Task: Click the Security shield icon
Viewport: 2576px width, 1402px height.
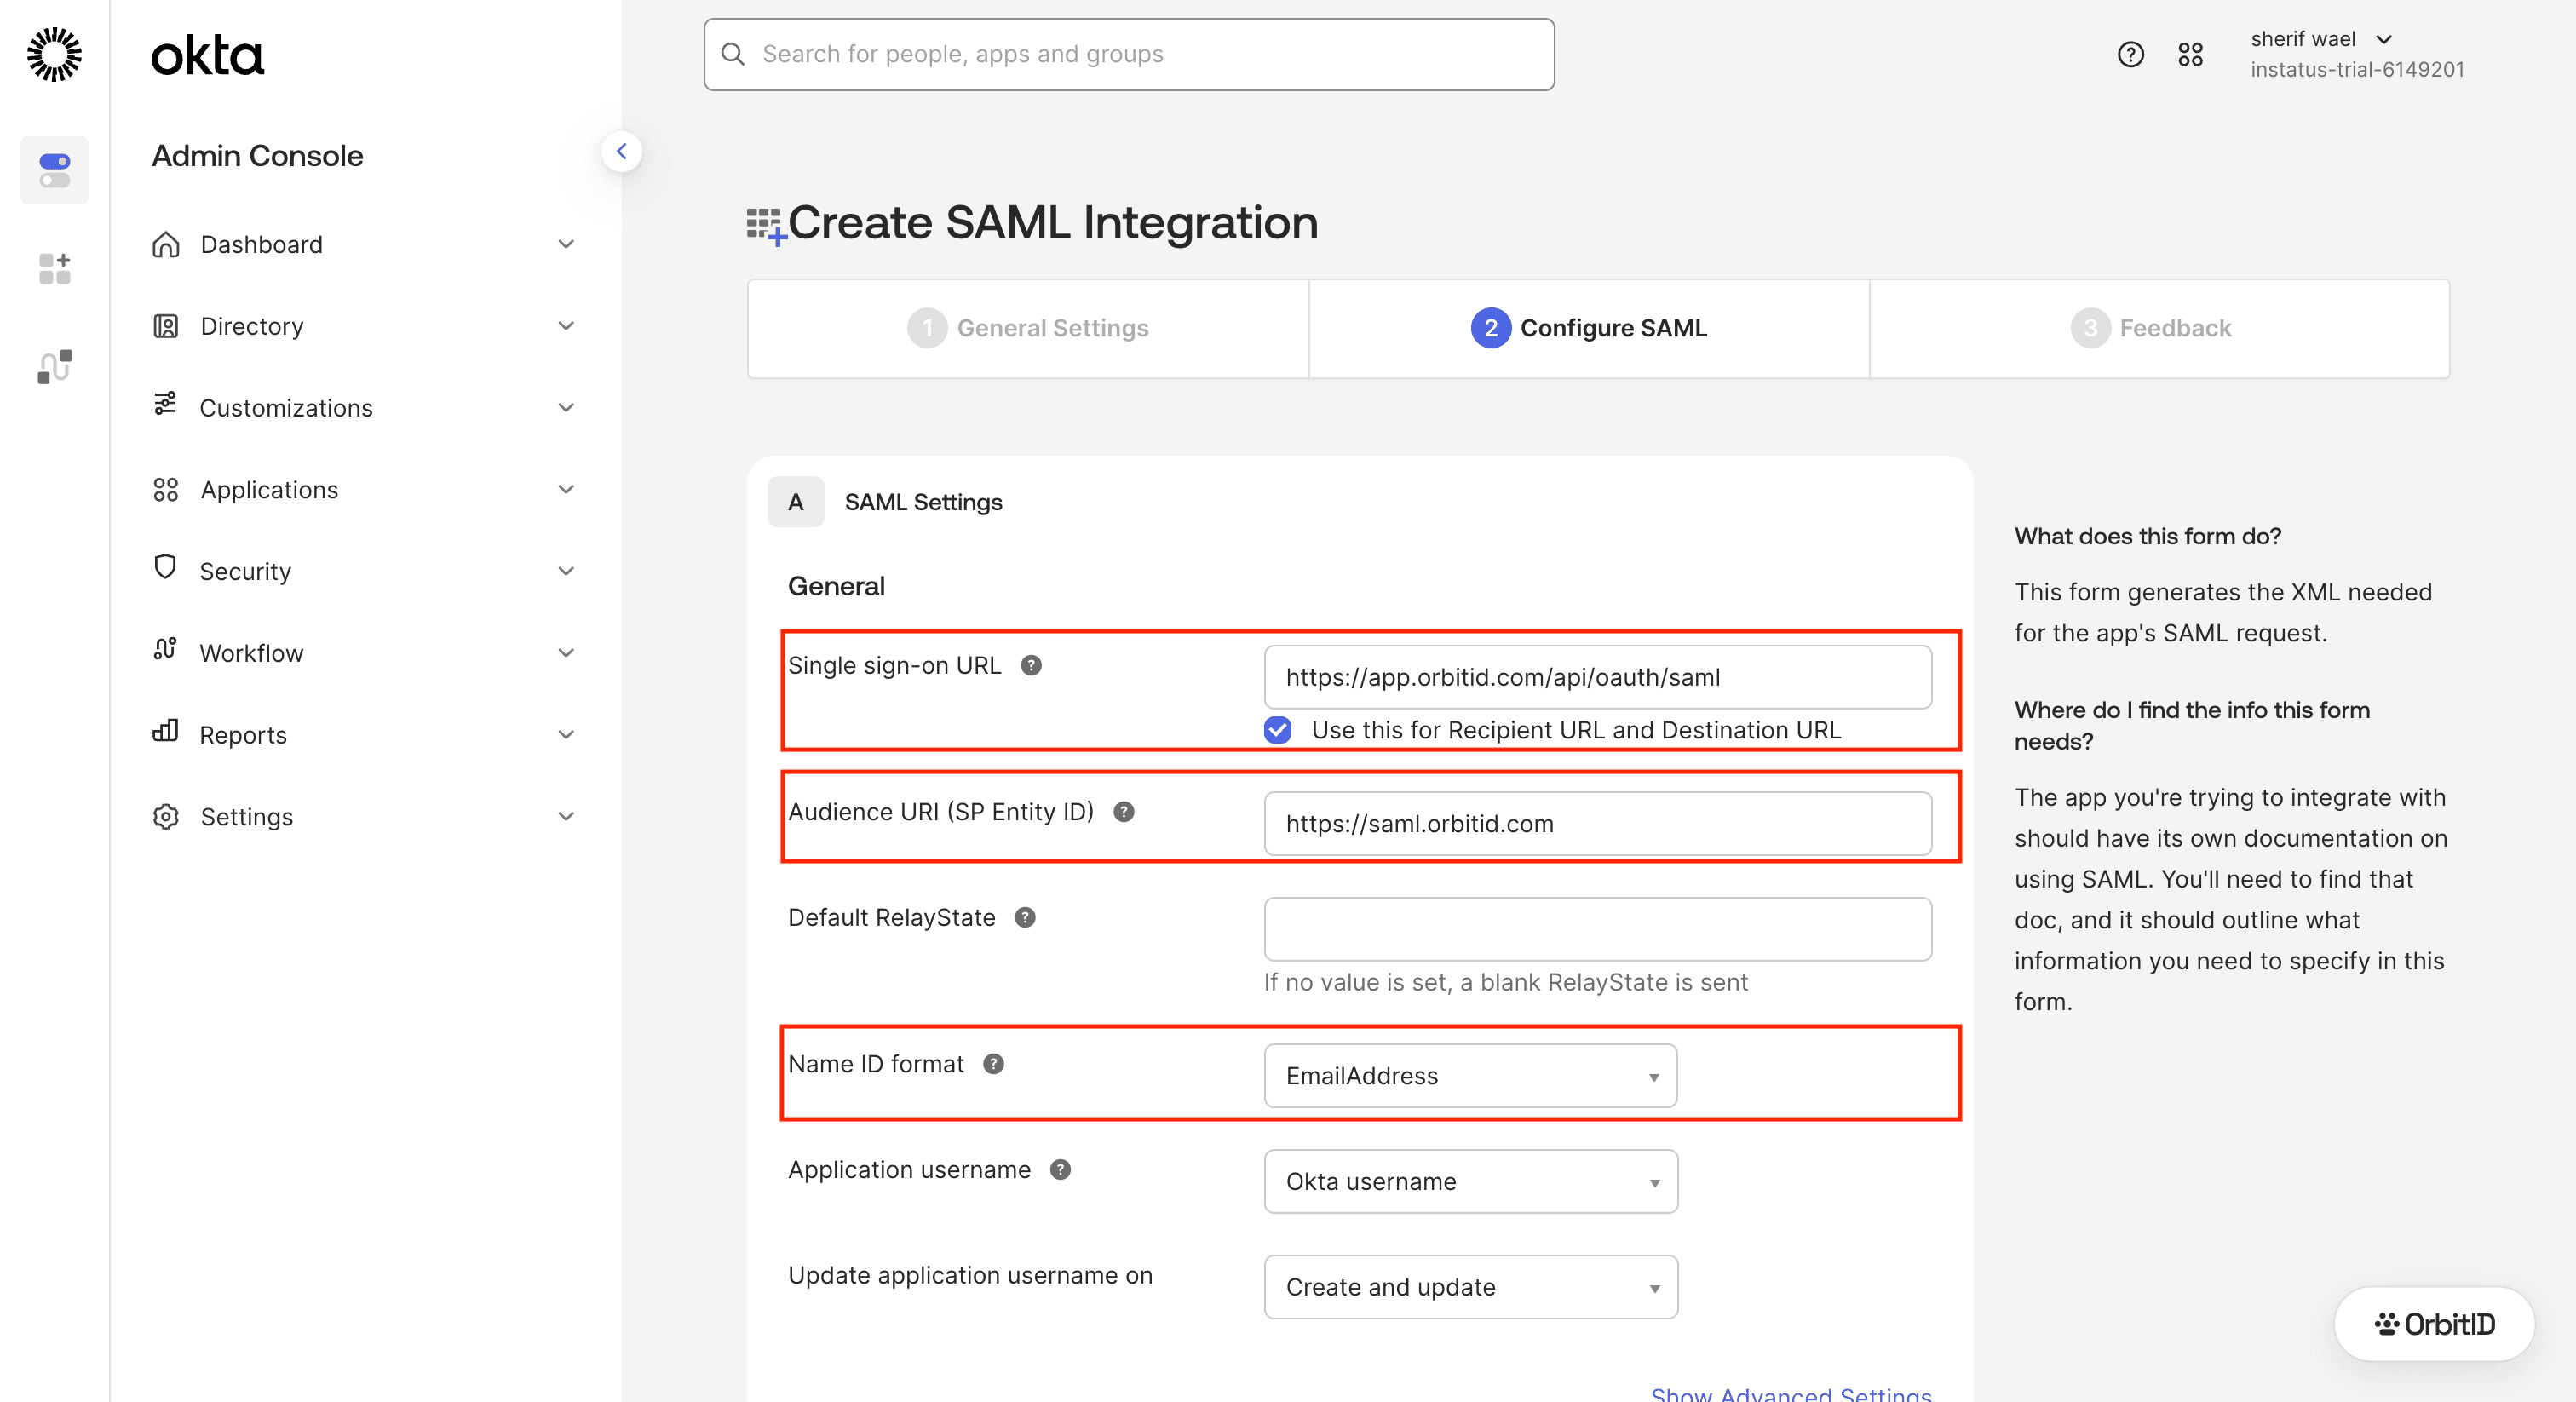Action: point(165,567)
